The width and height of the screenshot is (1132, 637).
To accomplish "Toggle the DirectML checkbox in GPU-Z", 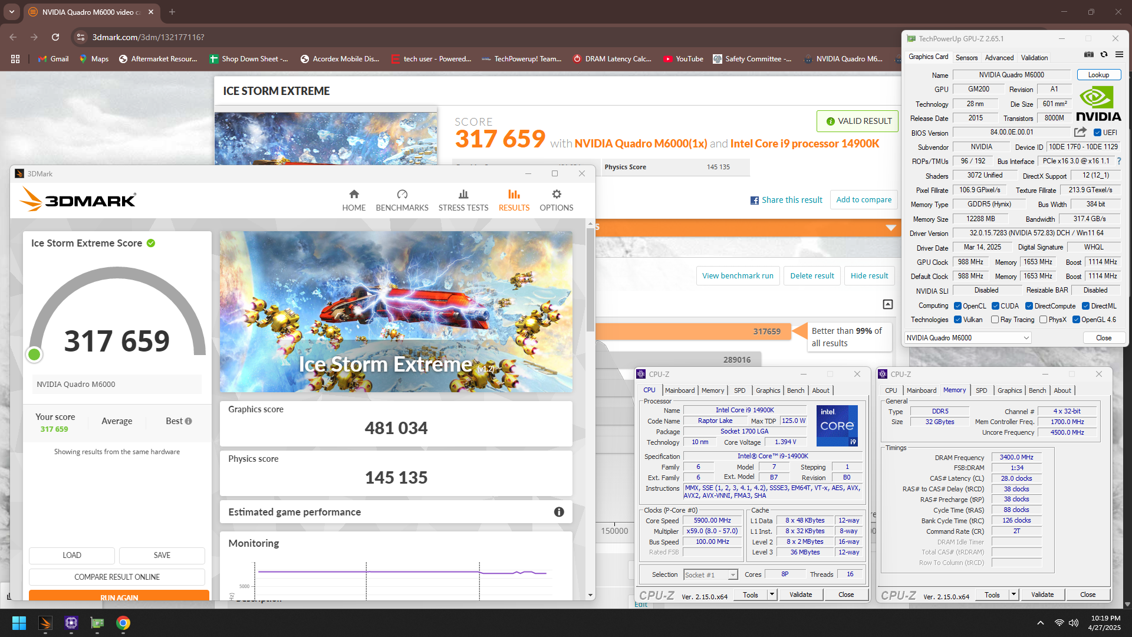I will point(1085,306).
